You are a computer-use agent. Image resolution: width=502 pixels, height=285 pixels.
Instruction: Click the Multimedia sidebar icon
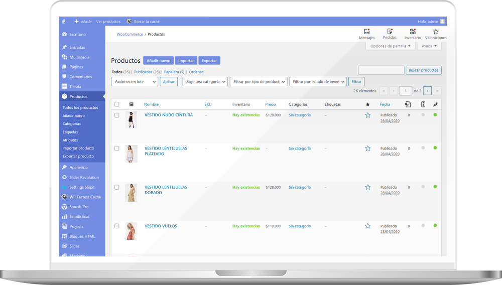tap(64, 57)
